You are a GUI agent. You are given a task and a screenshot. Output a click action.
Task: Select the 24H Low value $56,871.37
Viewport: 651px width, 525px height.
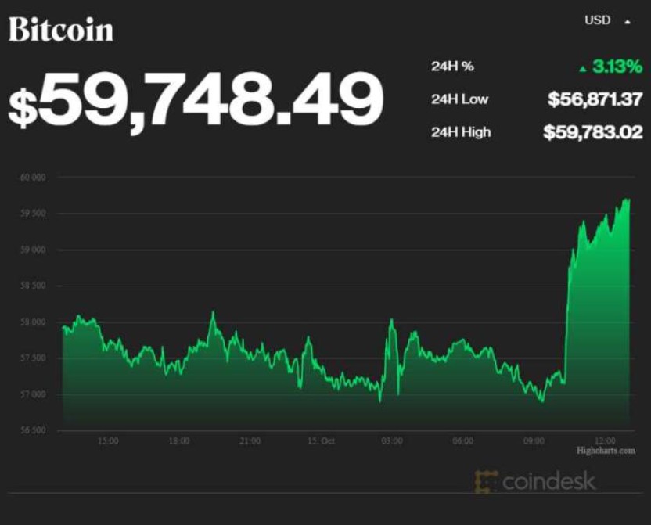pos(595,99)
